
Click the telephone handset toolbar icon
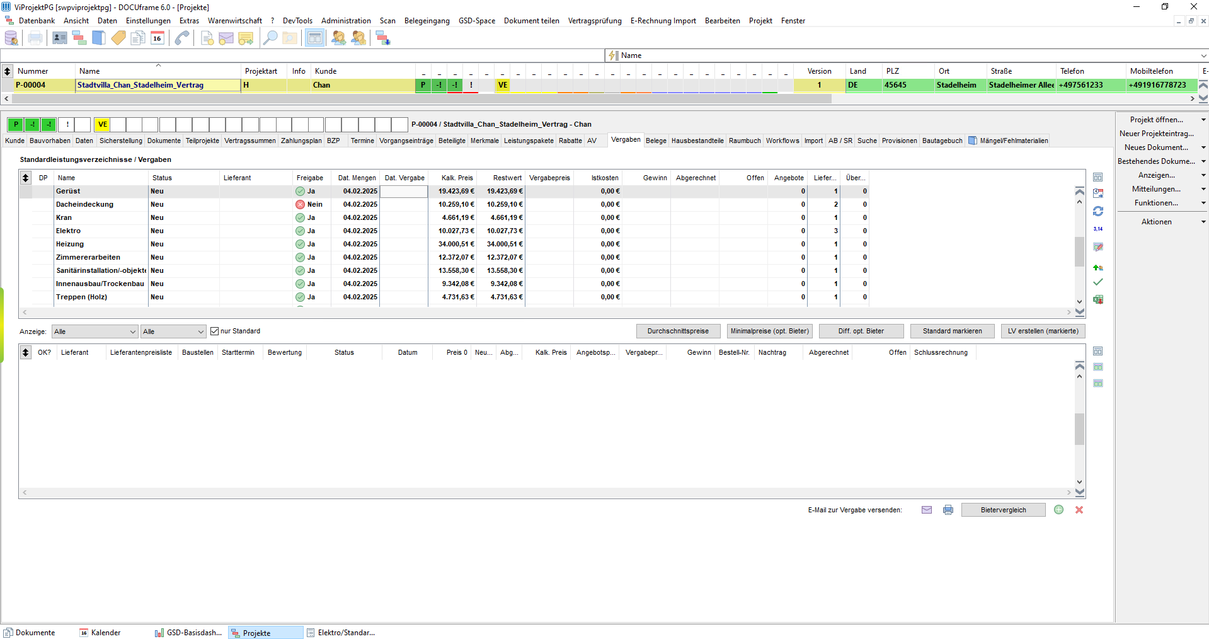182,38
